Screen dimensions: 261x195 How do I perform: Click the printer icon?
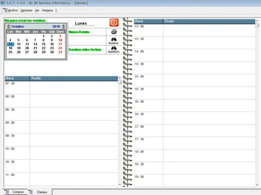(x=114, y=32)
